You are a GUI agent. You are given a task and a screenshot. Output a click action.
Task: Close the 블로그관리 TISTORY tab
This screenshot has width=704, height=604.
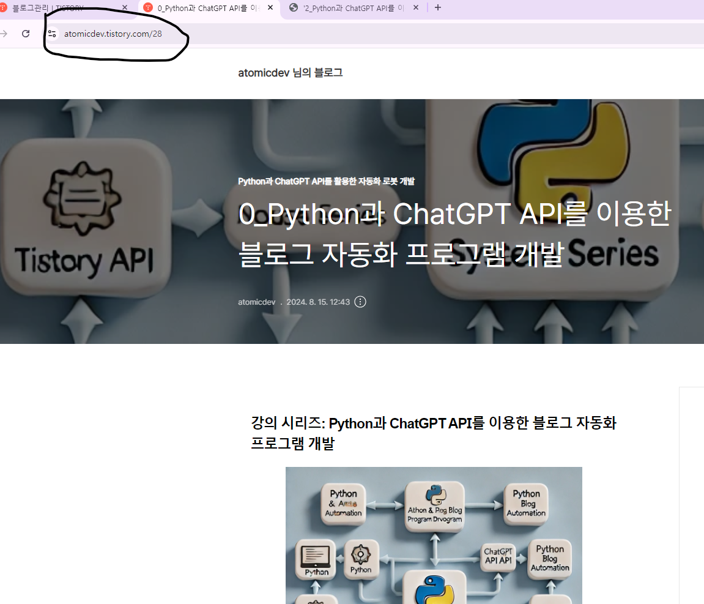(125, 7)
